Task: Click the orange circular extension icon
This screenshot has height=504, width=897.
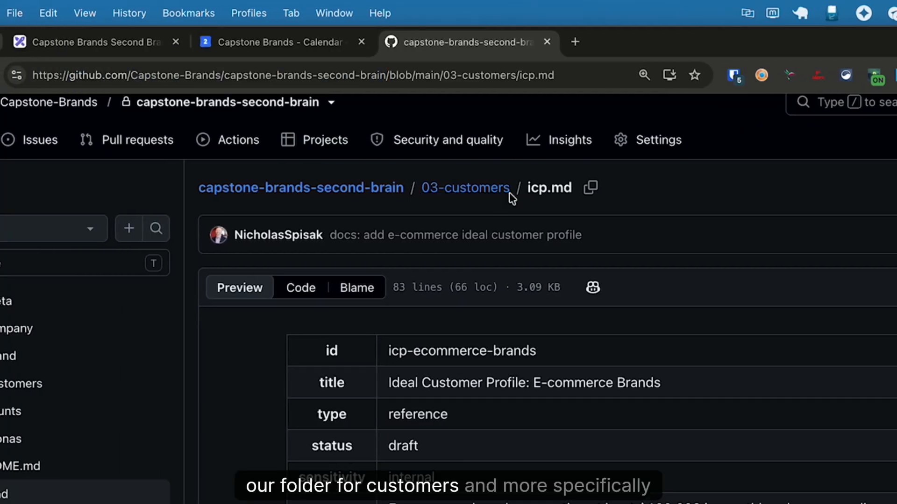Action: 762,75
